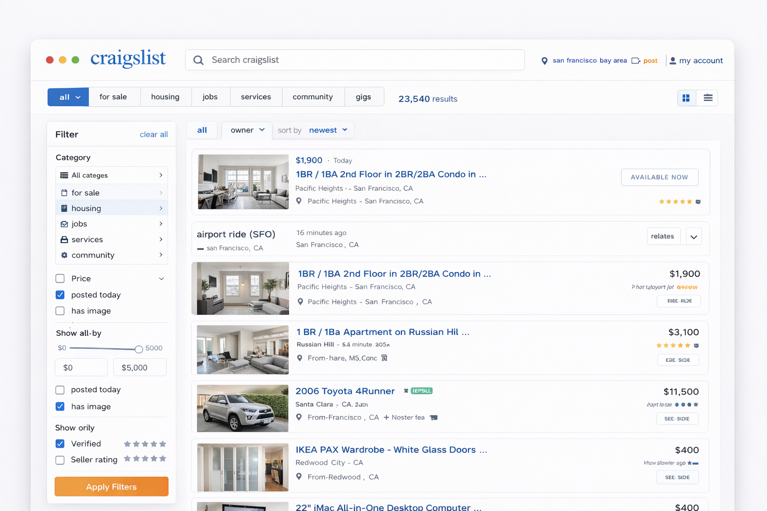Open the Toyota 4Runner thumbnail

243,408
